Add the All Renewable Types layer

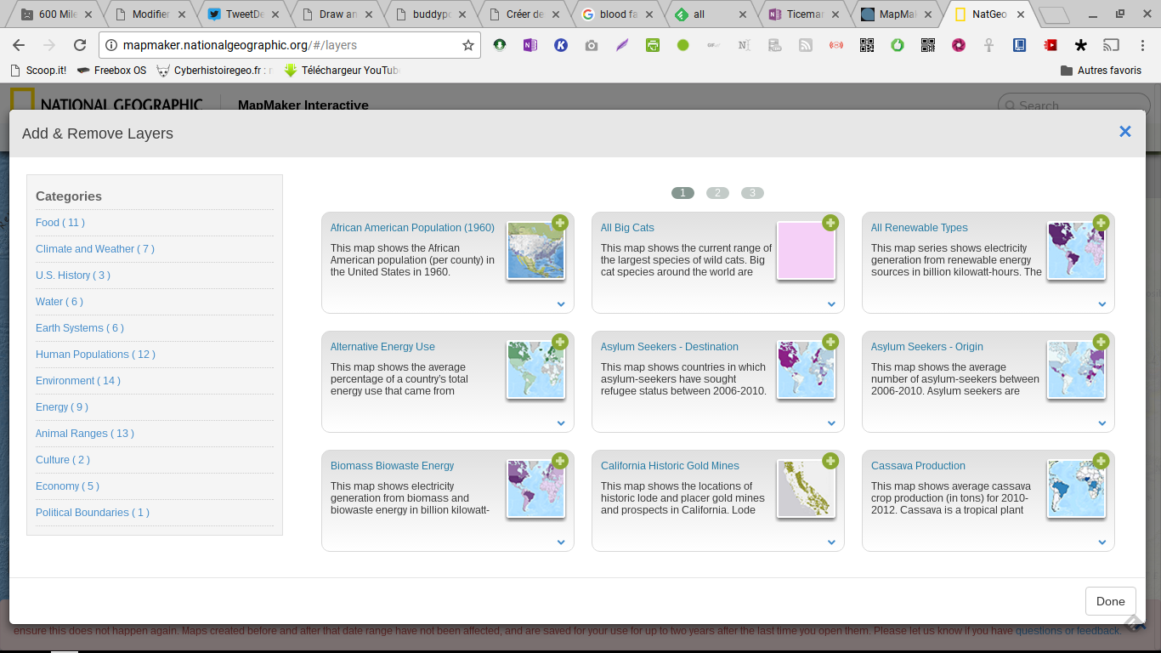(x=1100, y=223)
